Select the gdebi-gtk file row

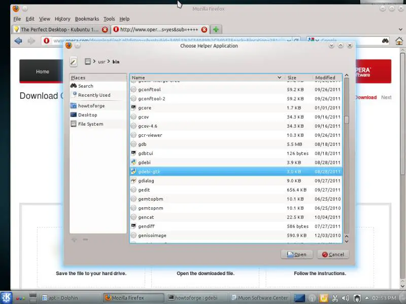coord(236,171)
